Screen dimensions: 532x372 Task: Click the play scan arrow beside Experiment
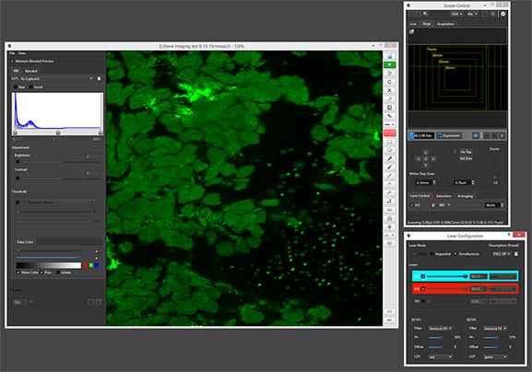coord(502,135)
